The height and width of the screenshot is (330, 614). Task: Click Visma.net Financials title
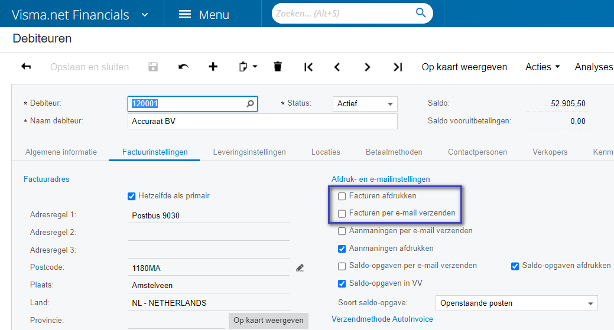(x=70, y=15)
